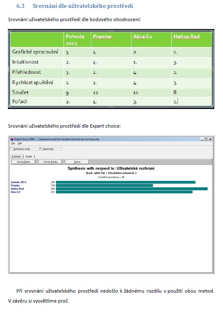
Task: Click the Srovnání dle Expert choice caption
Action: 65,126
